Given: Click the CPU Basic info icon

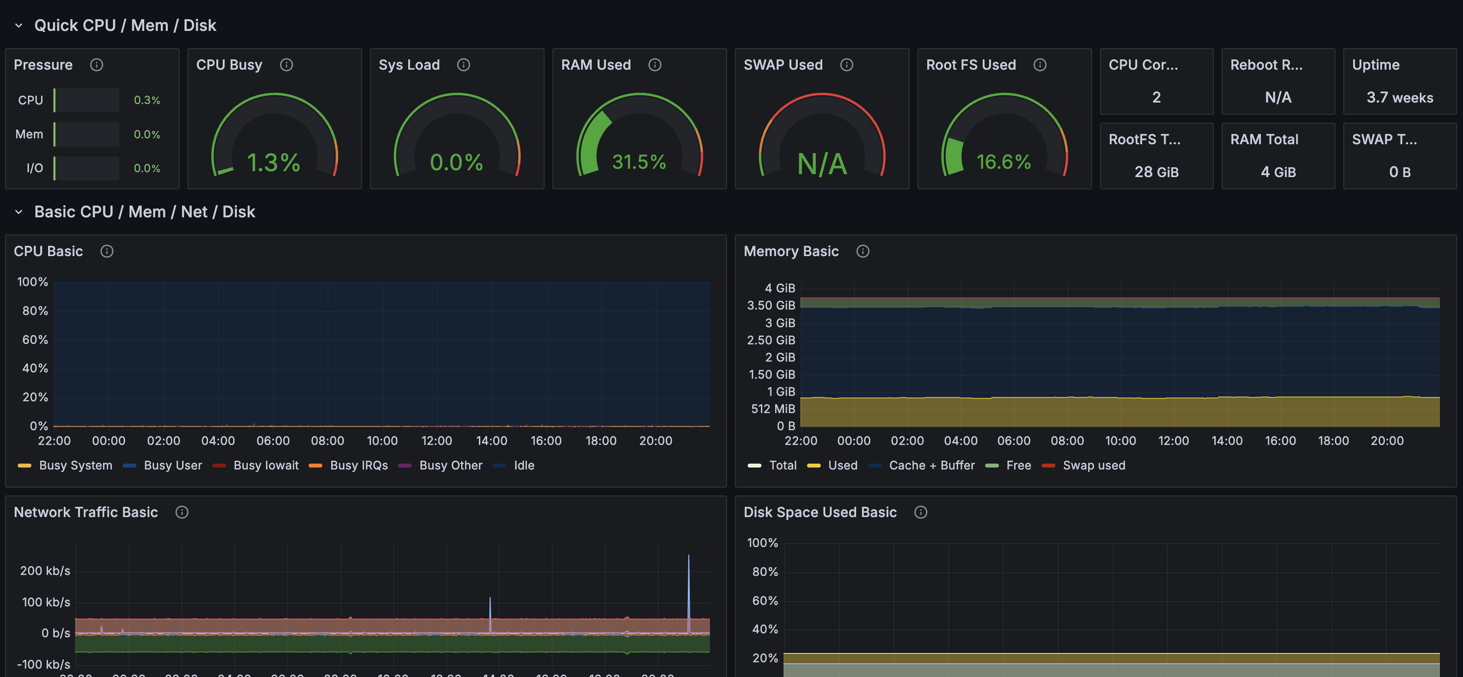Looking at the screenshot, I should point(107,251).
